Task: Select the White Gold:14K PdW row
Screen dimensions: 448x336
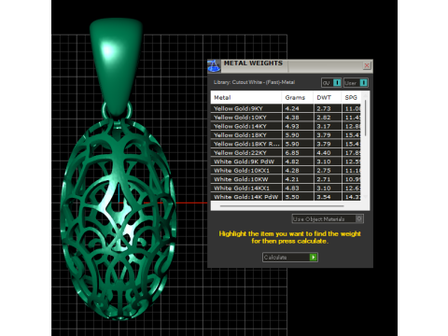Action: click(x=286, y=197)
